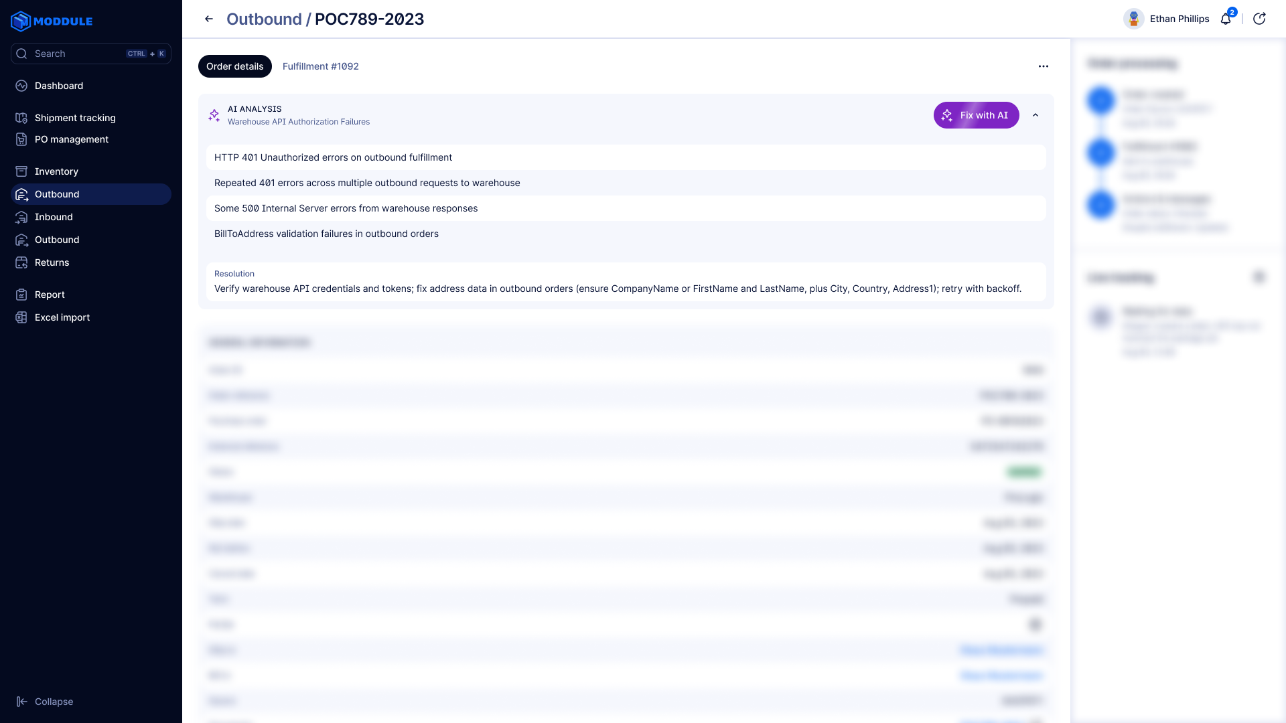Open the notifications bell
This screenshot has height=723, width=1286.
click(x=1226, y=19)
